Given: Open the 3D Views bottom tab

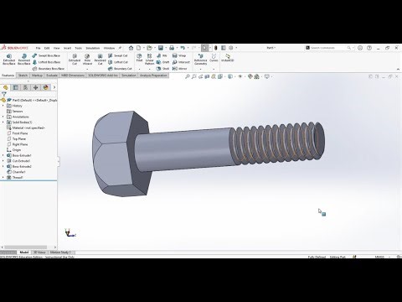Looking at the screenshot, I should coord(39,253).
